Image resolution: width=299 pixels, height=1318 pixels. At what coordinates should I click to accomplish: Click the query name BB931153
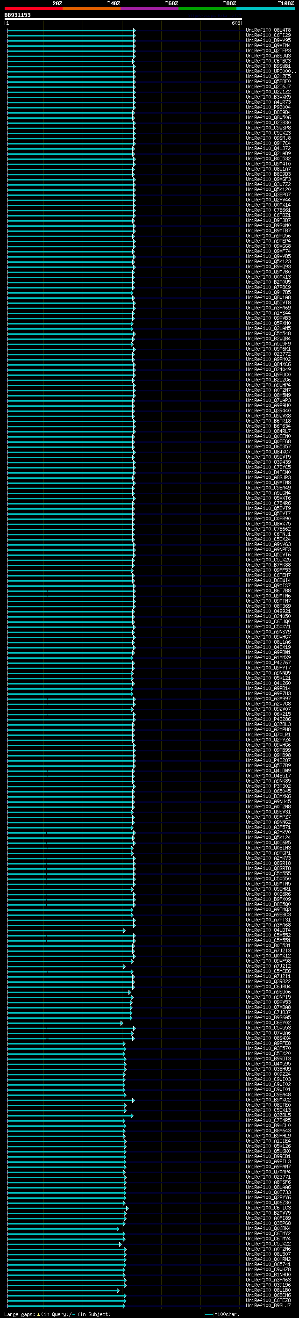tap(17, 15)
